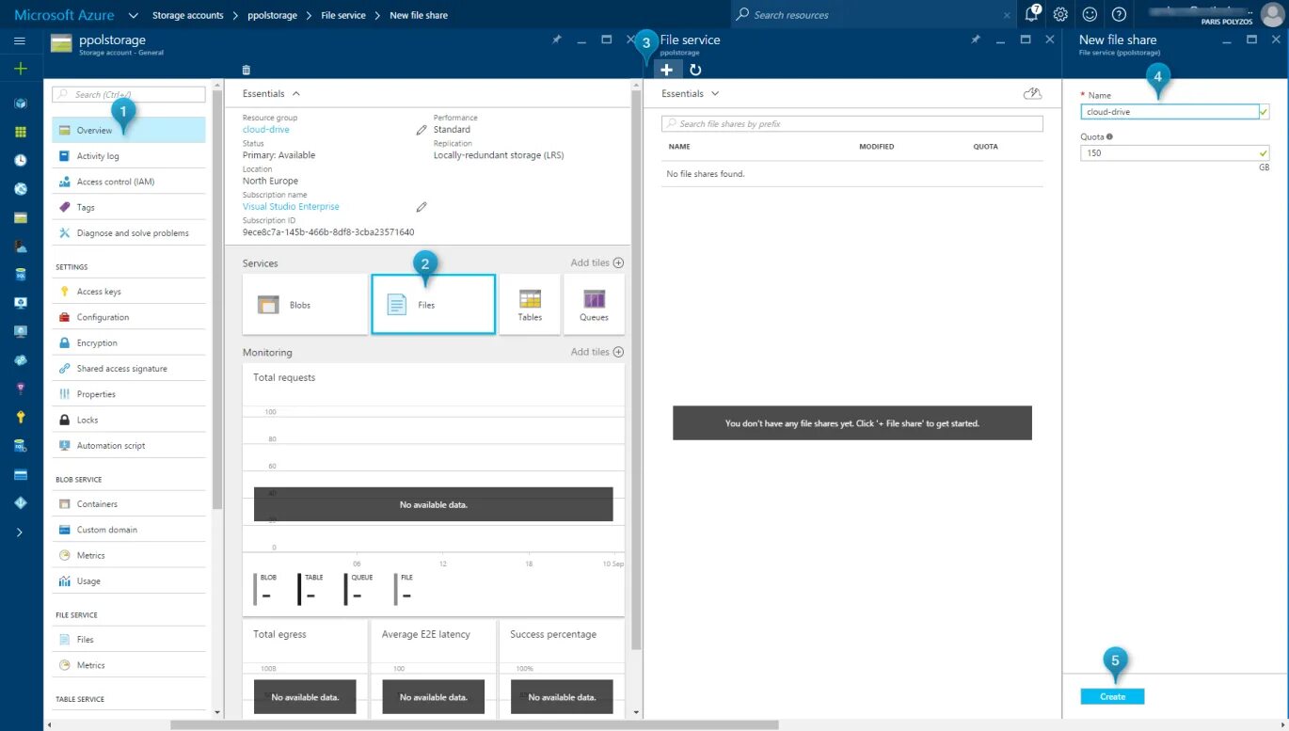Open Locks menu item

(129, 420)
